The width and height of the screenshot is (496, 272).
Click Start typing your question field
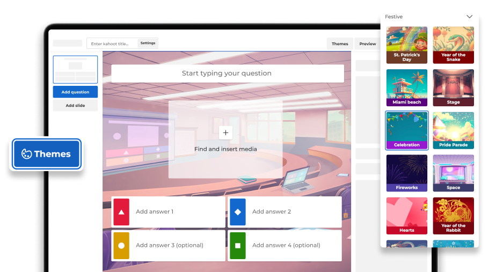click(228, 73)
